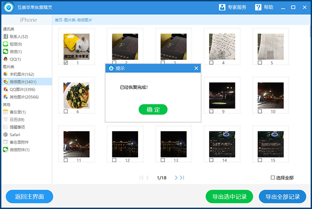
Task: Open the night street thumbnail image 10
Action: click(x=271, y=95)
